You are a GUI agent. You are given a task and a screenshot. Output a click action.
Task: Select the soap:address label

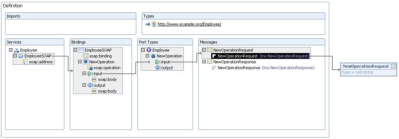41,62
